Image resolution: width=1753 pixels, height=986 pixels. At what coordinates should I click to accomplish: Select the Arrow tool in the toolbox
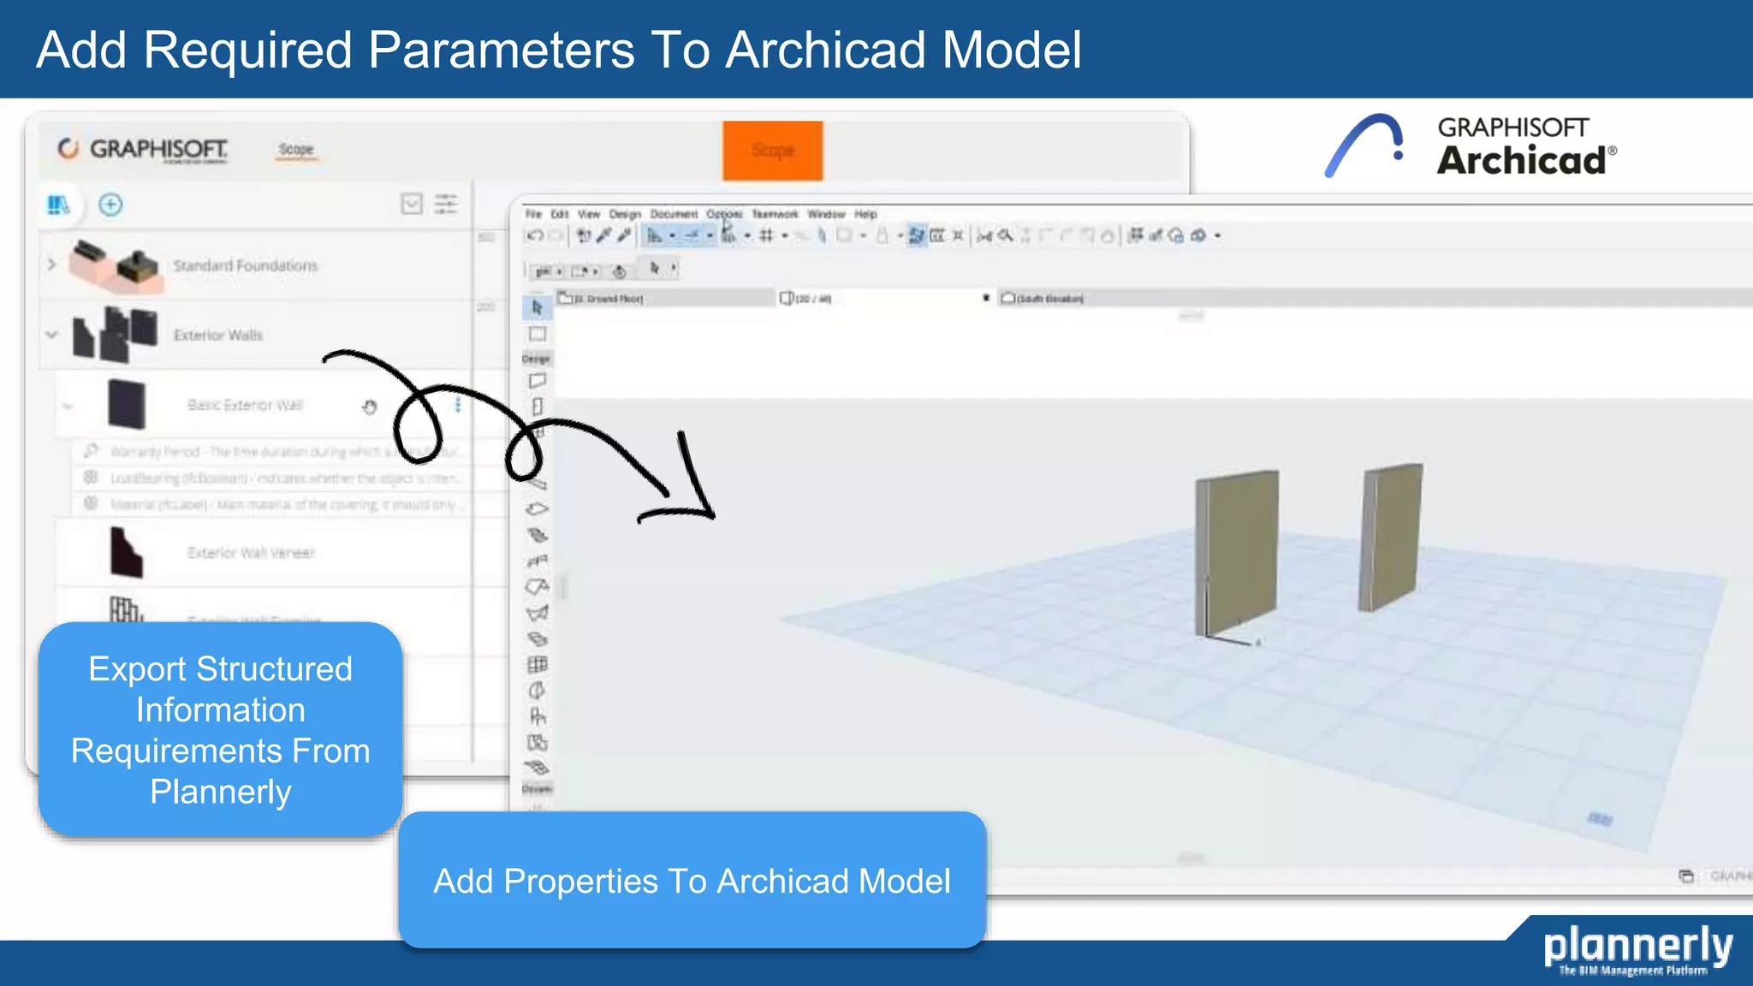coord(538,307)
